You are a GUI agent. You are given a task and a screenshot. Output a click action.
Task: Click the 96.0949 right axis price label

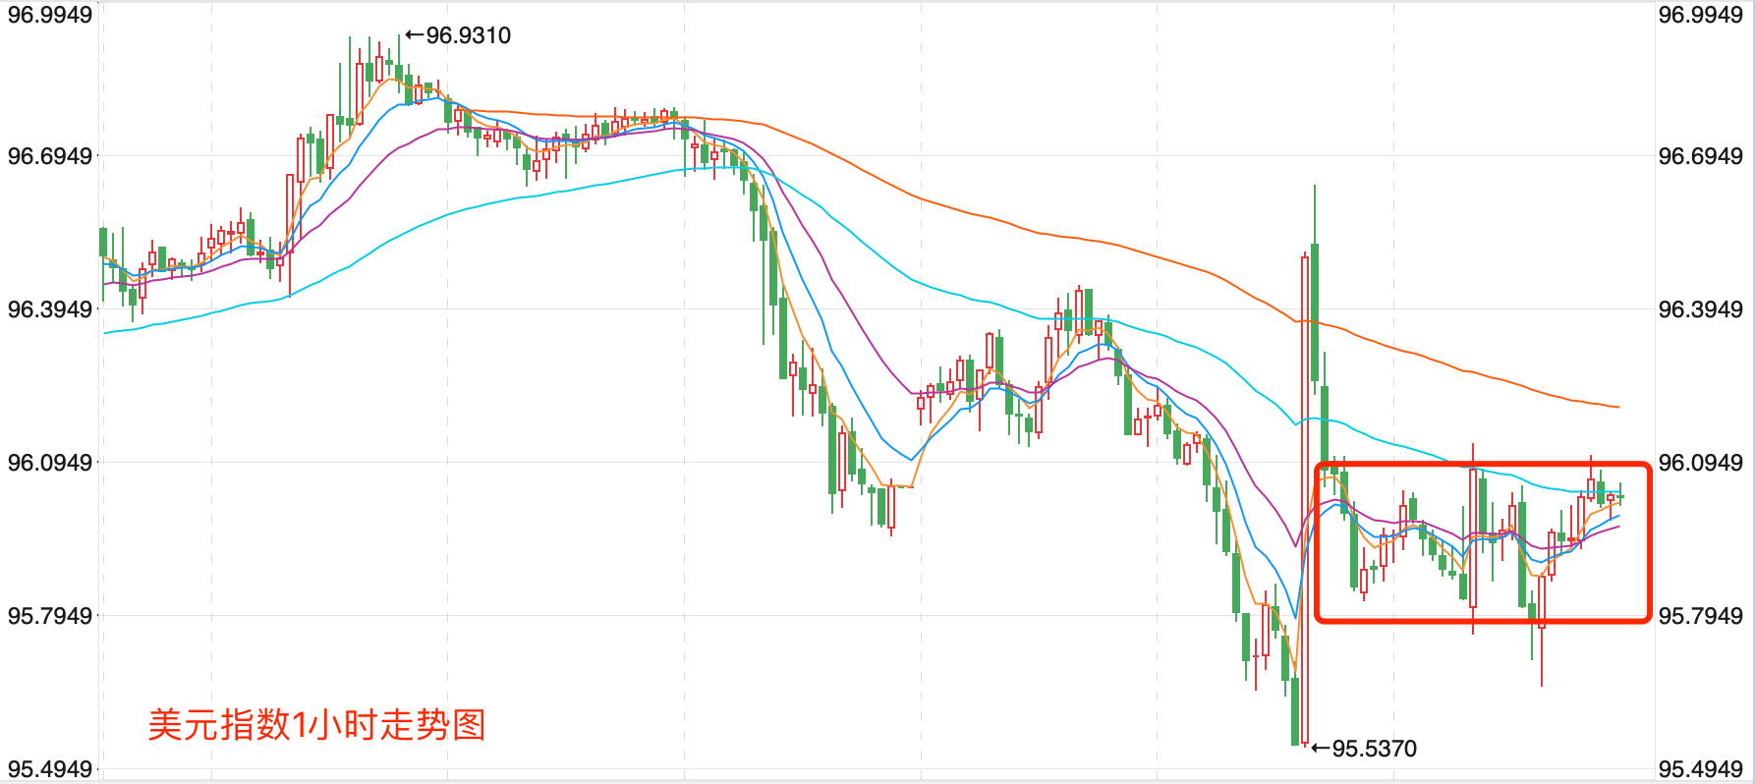click(x=1701, y=463)
